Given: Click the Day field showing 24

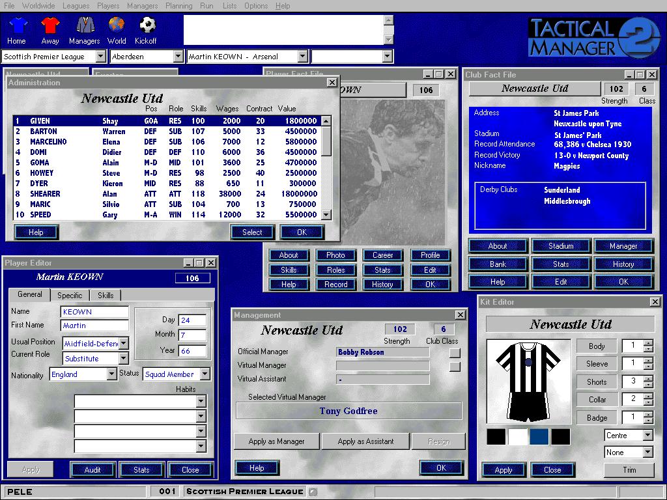Looking at the screenshot, I should coord(192,320).
